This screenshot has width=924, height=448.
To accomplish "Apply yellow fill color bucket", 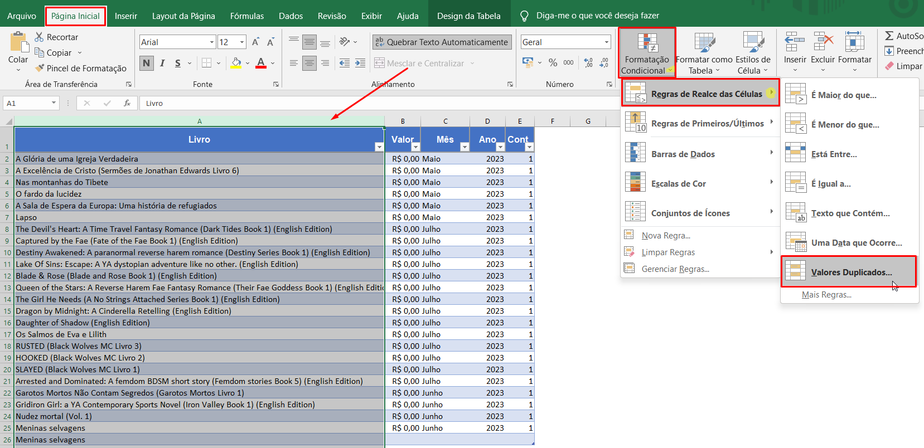I will pos(236,63).
